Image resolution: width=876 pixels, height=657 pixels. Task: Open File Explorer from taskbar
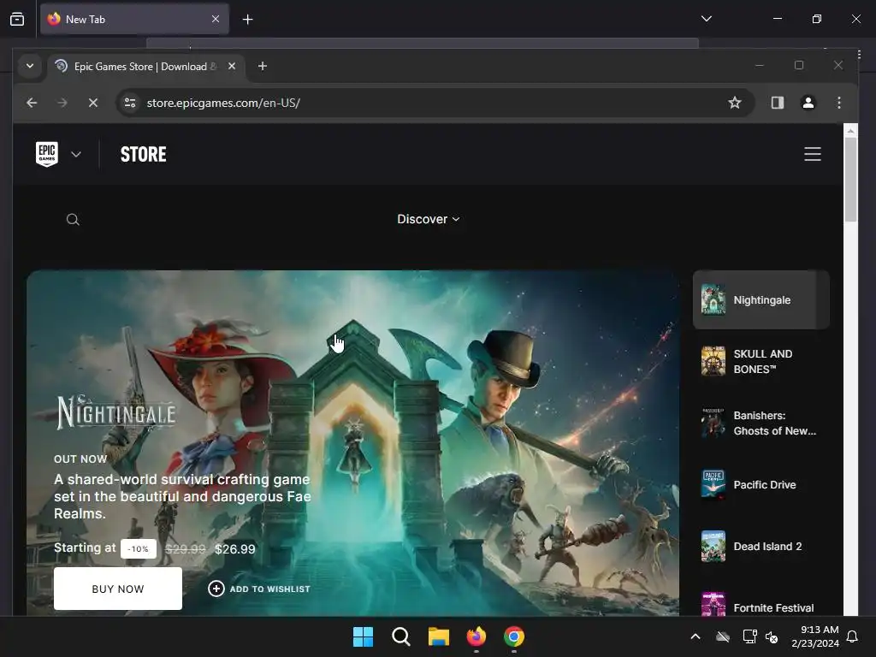[x=439, y=636]
